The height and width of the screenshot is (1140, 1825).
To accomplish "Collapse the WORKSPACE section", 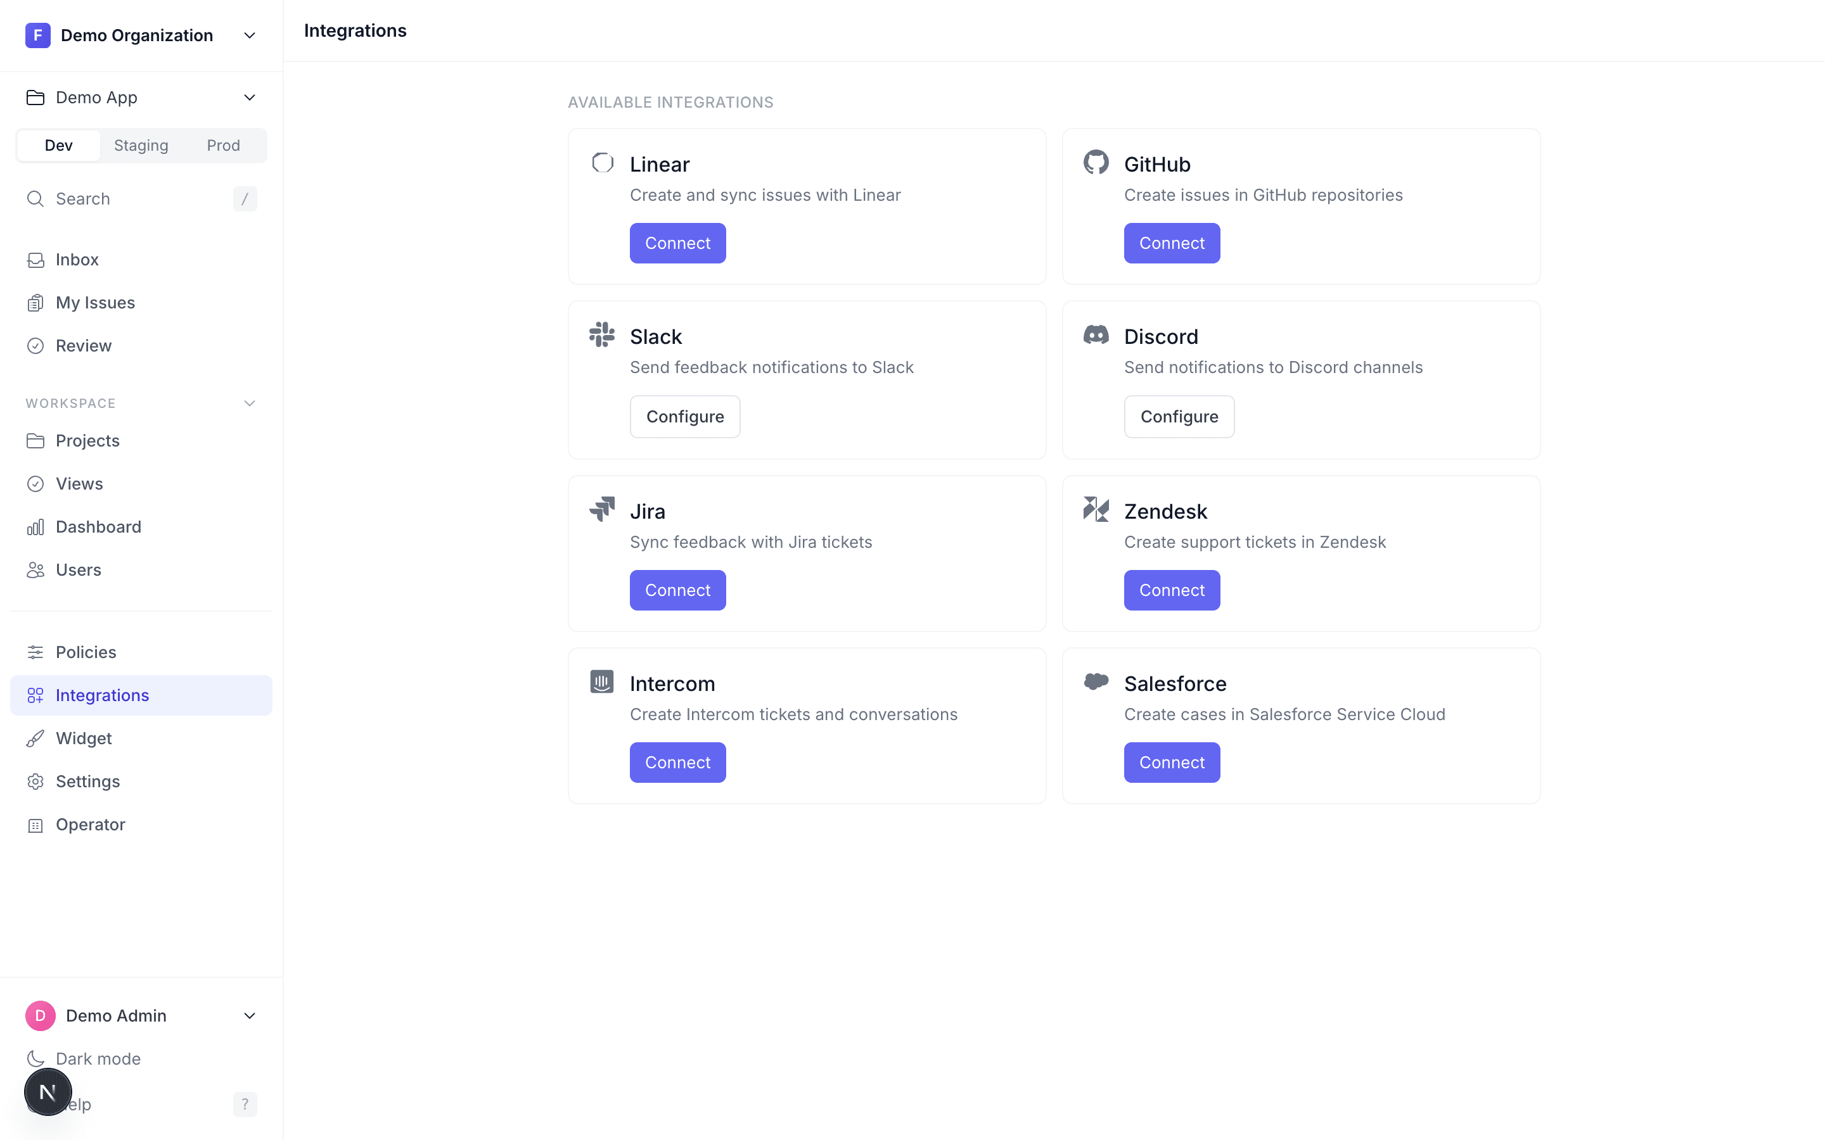I will (x=249, y=403).
